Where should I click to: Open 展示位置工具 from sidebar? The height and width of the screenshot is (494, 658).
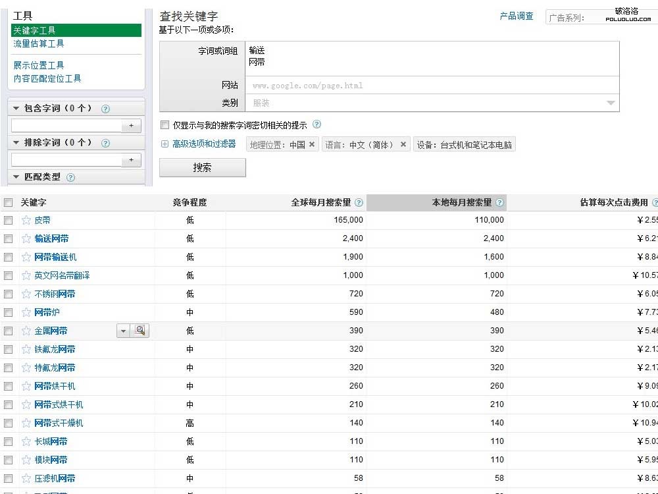click(39, 65)
